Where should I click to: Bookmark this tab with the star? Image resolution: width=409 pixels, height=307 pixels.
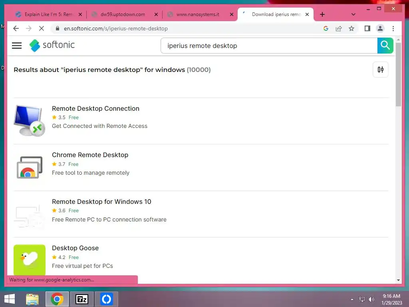click(351, 28)
